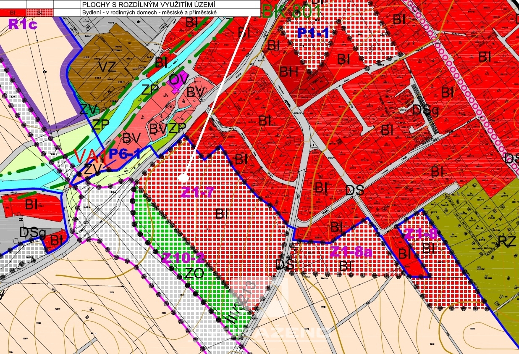Click the Z1-8a zone label

click(x=351, y=252)
